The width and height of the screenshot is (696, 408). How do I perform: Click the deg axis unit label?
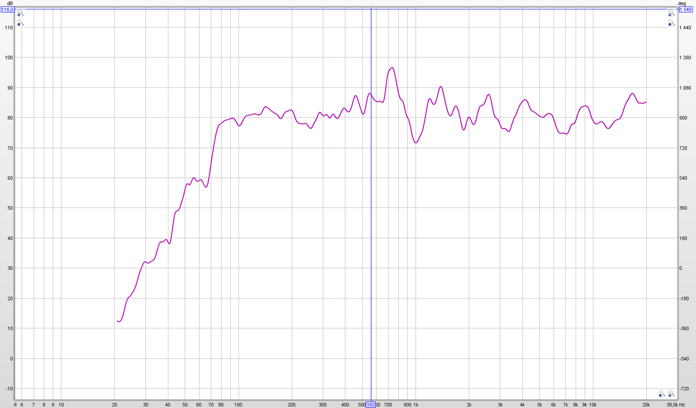(682, 3)
